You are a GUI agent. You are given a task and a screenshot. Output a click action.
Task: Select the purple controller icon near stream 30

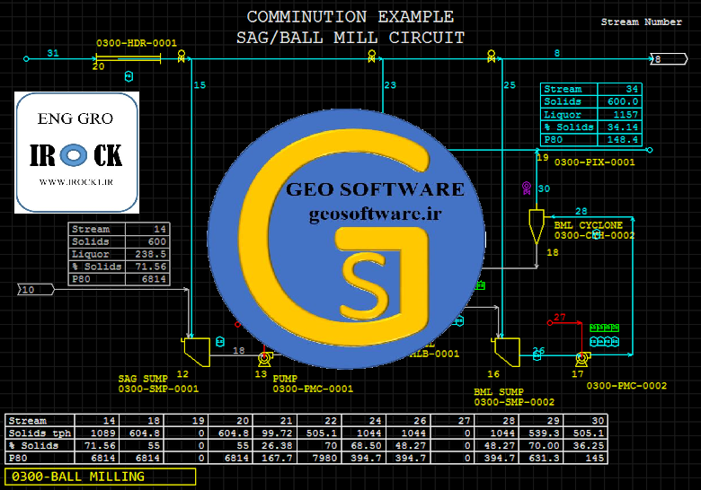click(x=527, y=188)
